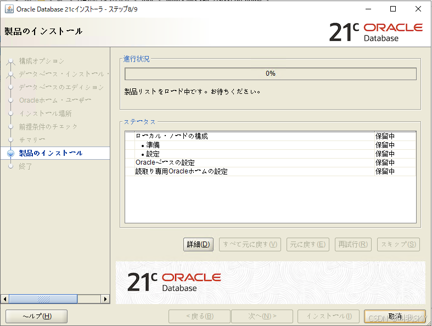Click the 製品リストをロード中です message
This screenshot has height=326, width=432.
(x=192, y=92)
